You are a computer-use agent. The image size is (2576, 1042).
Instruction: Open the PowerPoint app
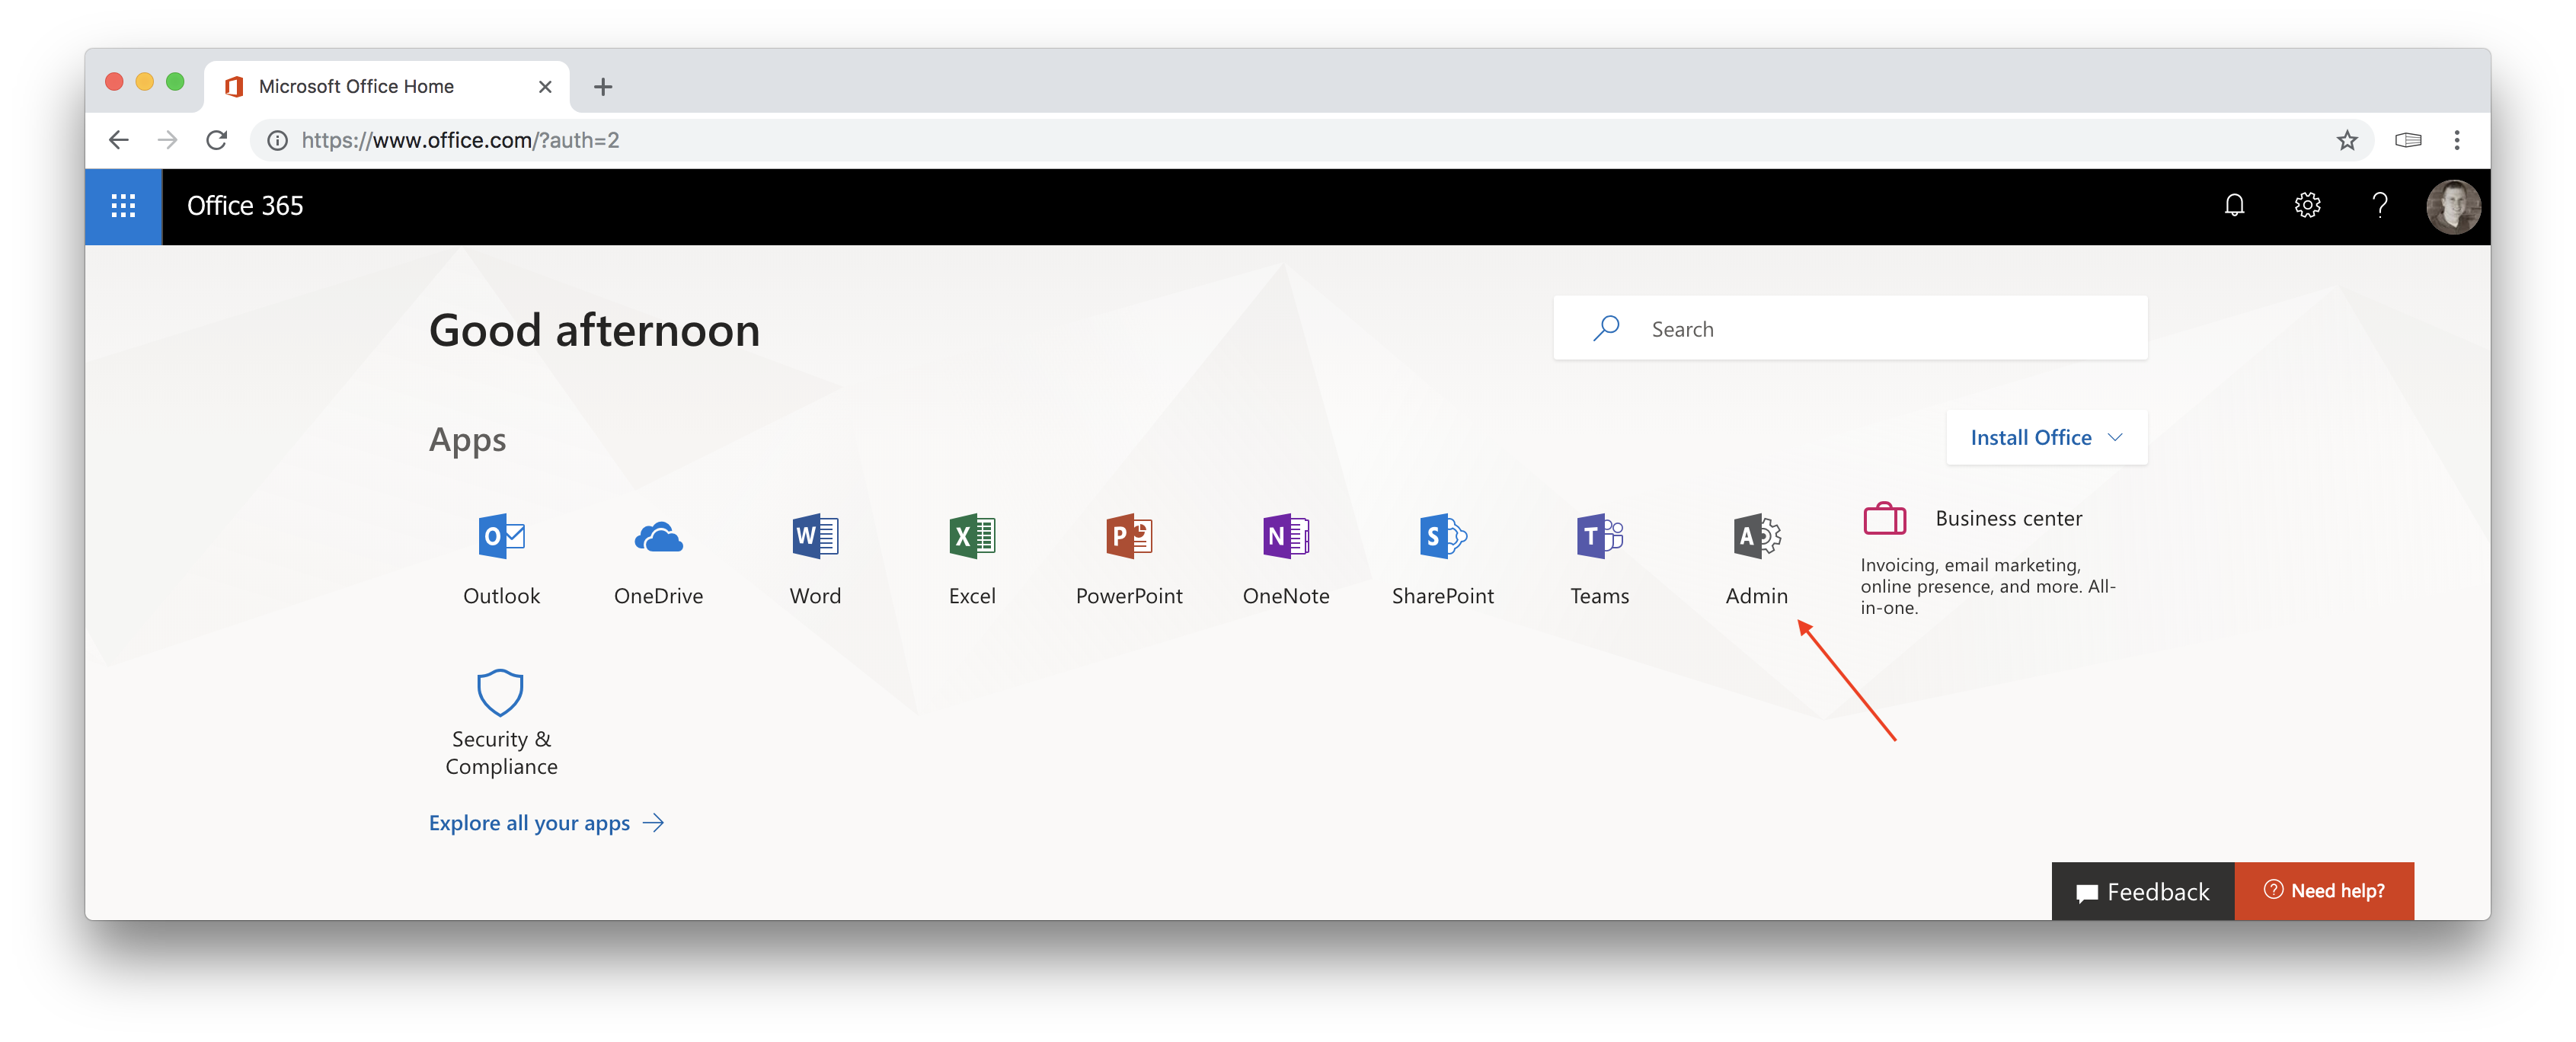click(1129, 559)
